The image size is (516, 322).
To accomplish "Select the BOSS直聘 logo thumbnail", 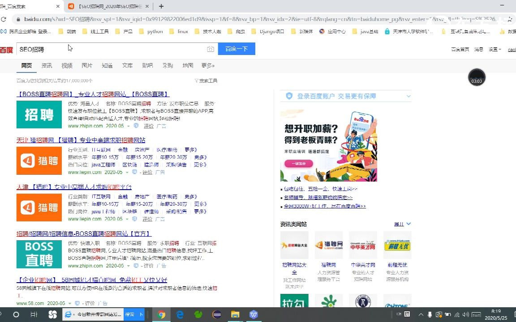I will 39,254.
